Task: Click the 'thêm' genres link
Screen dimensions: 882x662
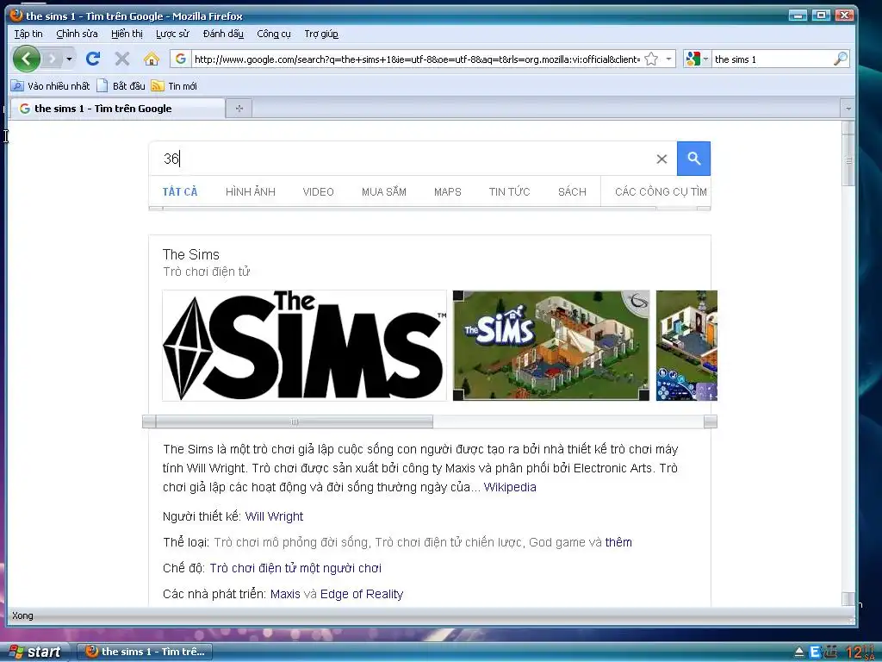Action: [618, 542]
